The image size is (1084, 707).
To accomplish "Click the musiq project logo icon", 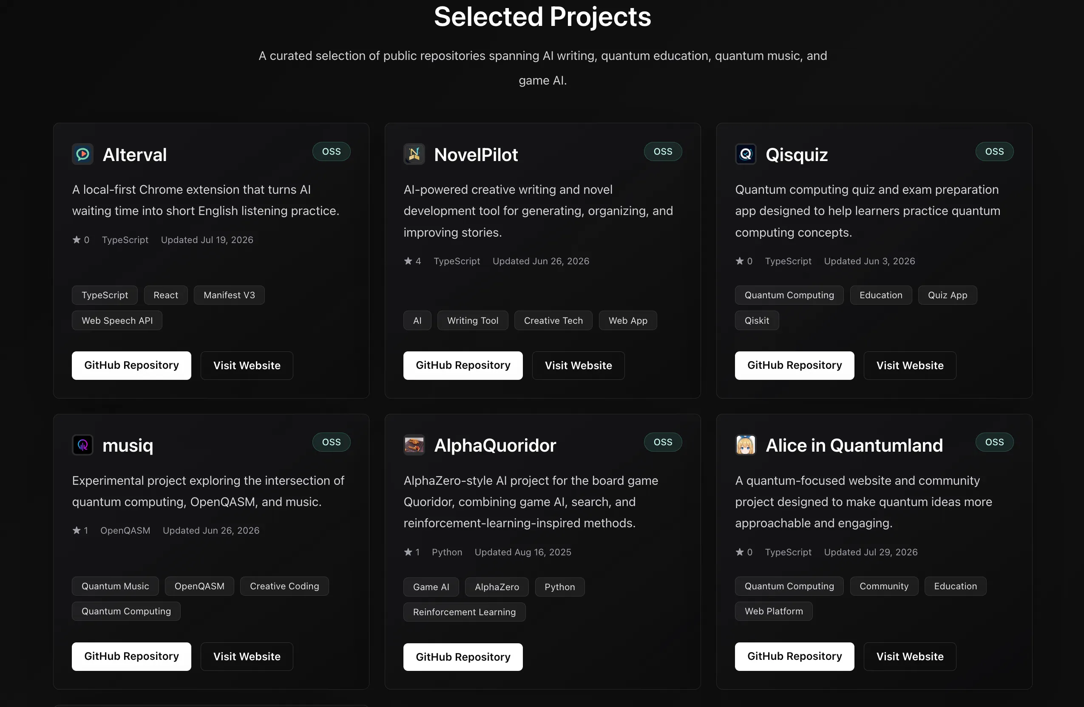I will [x=82, y=445].
